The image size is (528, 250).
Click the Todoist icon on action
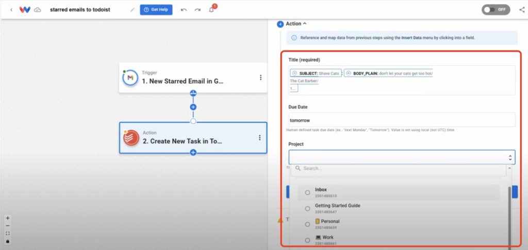(x=131, y=138)
